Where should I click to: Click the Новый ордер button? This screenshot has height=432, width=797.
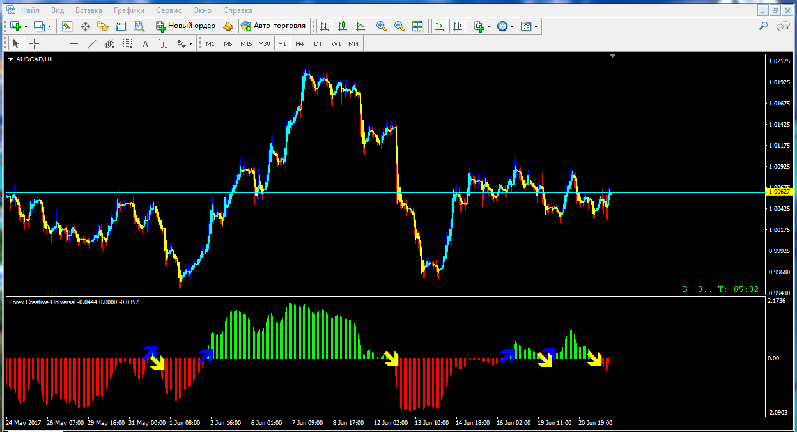point(185,26)
